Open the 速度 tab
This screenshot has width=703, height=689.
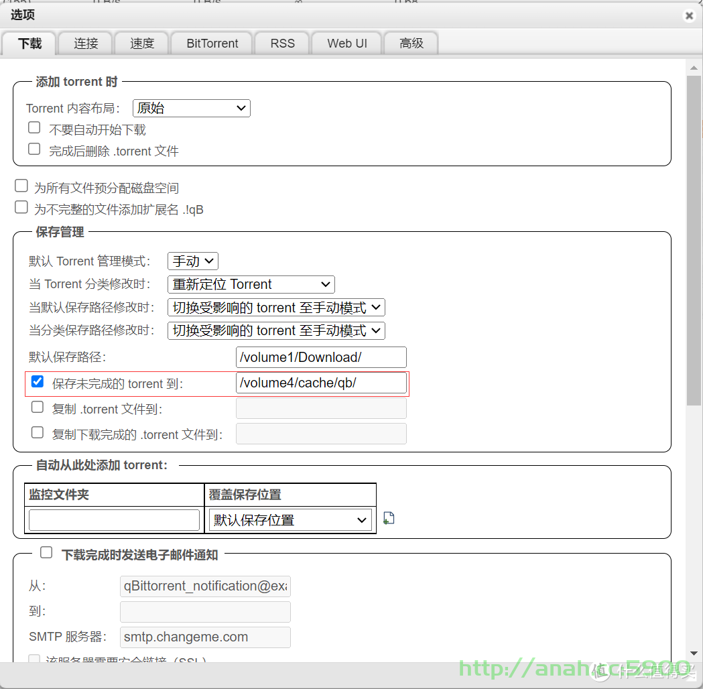click(x=141, y=44)
